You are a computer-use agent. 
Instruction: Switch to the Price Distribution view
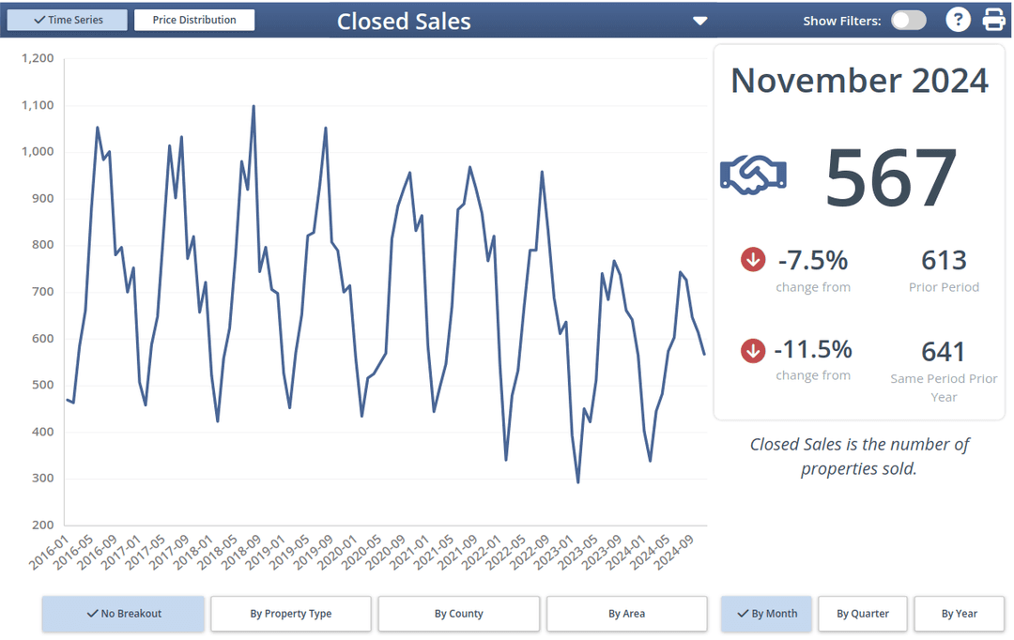point(194,20)
